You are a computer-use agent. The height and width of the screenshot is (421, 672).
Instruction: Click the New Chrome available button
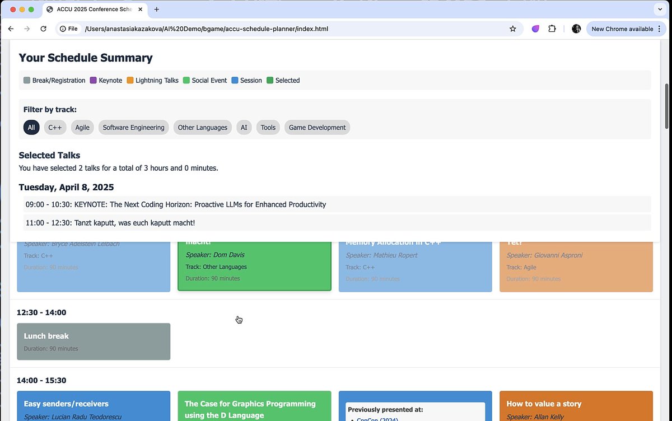[622, 29]
